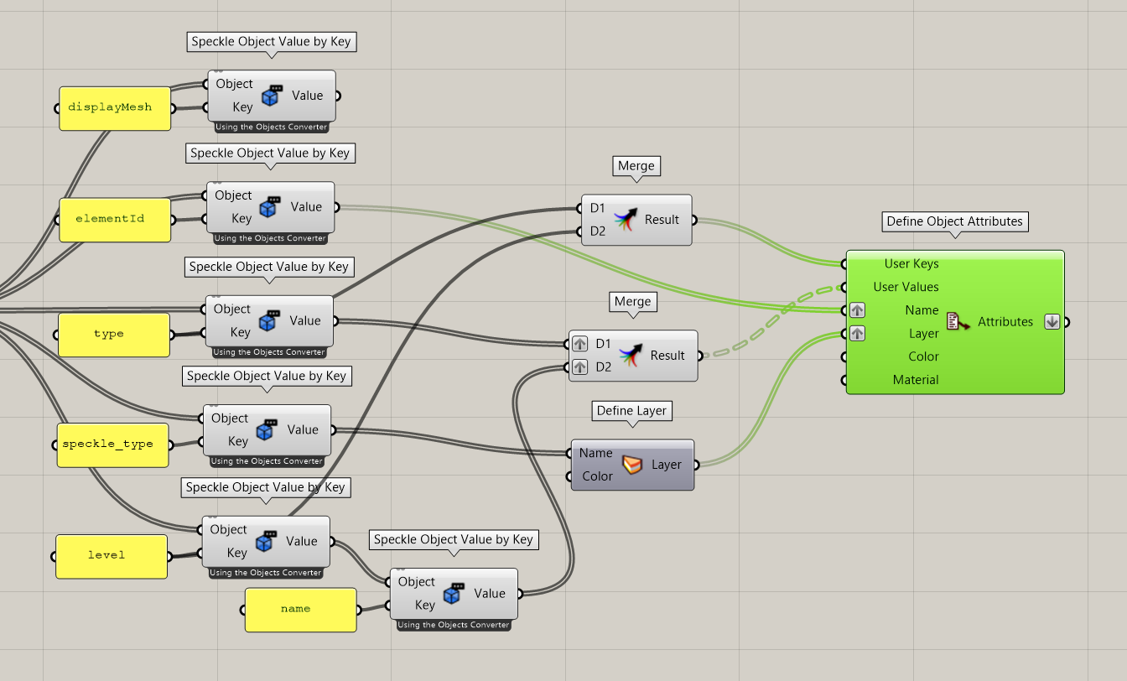Click the yellow elementId panel
The image size is (1127, 681).
[x=114, y=220]
